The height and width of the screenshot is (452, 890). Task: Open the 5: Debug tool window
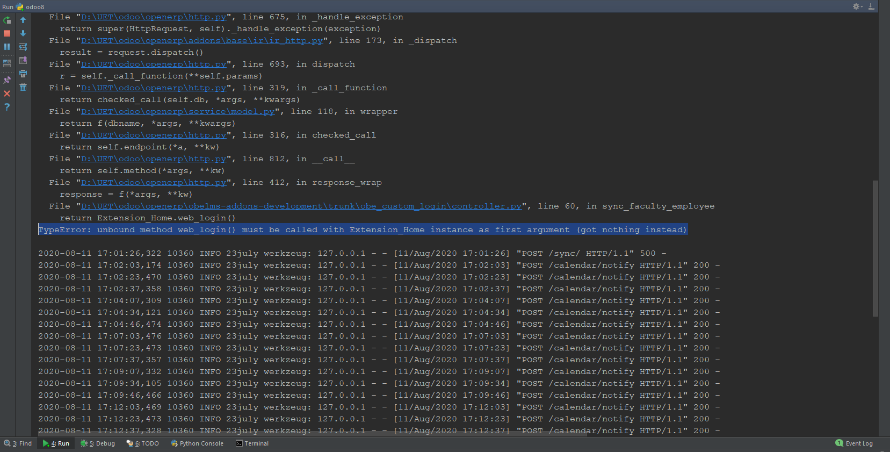98,443
